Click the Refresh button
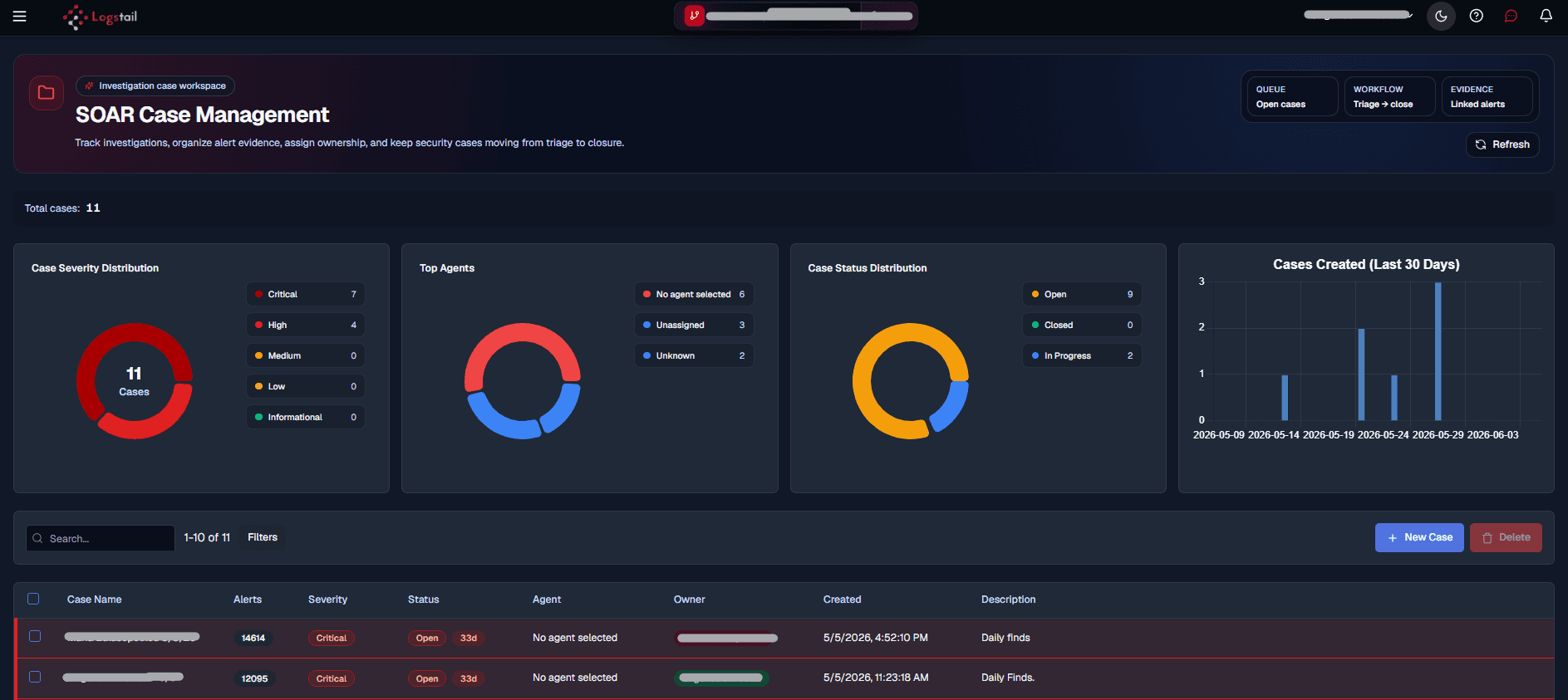Image resolution: width=1568 pixels, height=700 pixels. (1502, 144)
